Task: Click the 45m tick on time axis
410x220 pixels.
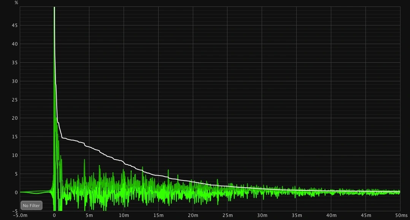Action: 366,215
